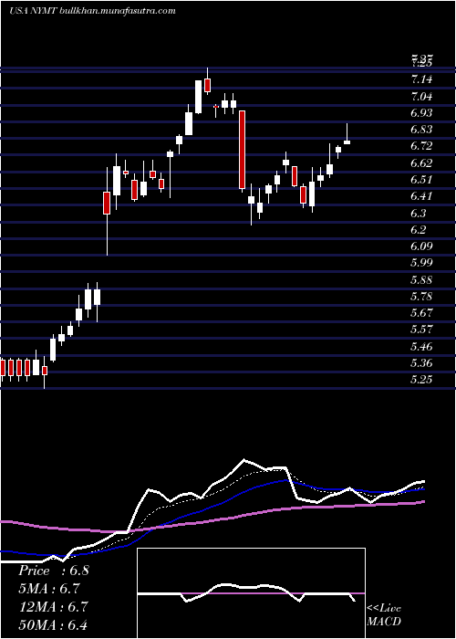Select the 5.46 price axis label
Image resolution: width=456 pixels, height=639 pixels.
pos(421,347)
